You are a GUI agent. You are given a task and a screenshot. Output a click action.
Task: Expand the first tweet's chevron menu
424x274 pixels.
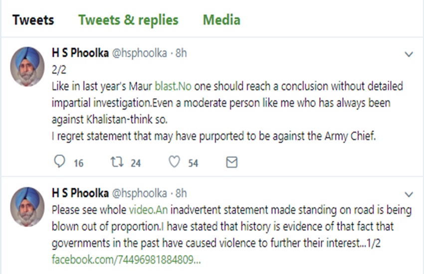[409, 54]
